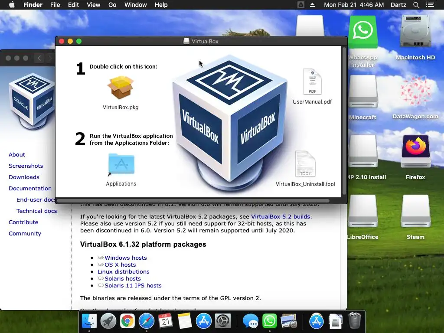The width and height of the screenshot is (444, 333).
Task: Download the Windows hosts package
Action: [125, 258]
